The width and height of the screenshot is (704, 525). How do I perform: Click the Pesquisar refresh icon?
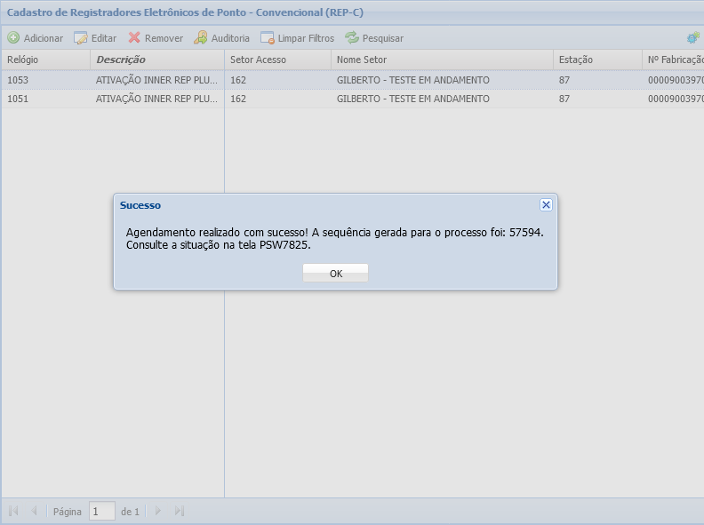point(352,38)
